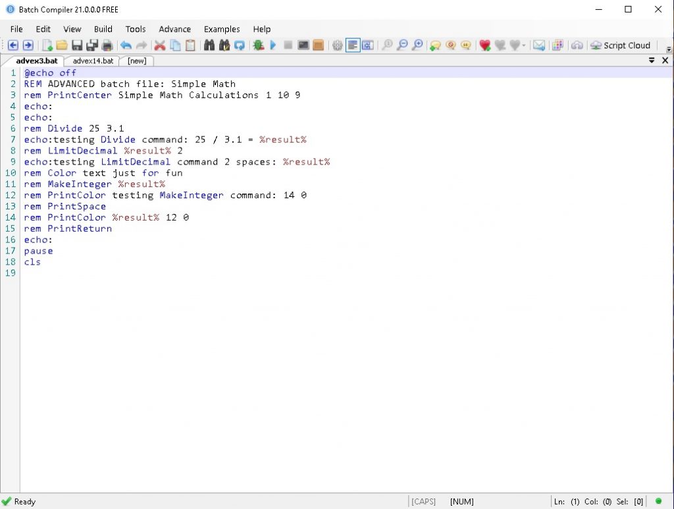Click the orange build package icon
Screen dimensions: 674x509
coord(319,45)
